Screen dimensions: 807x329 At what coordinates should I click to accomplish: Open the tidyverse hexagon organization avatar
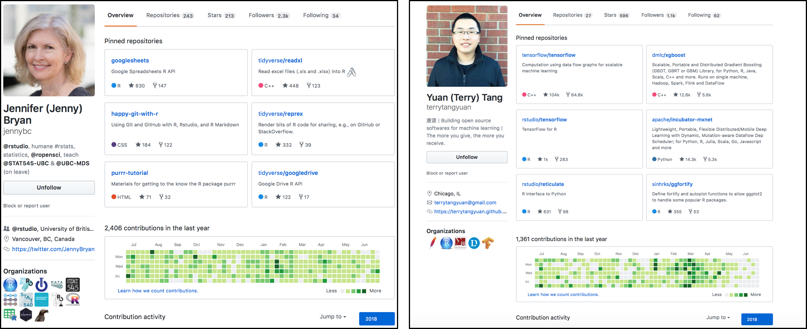(26, 315)
